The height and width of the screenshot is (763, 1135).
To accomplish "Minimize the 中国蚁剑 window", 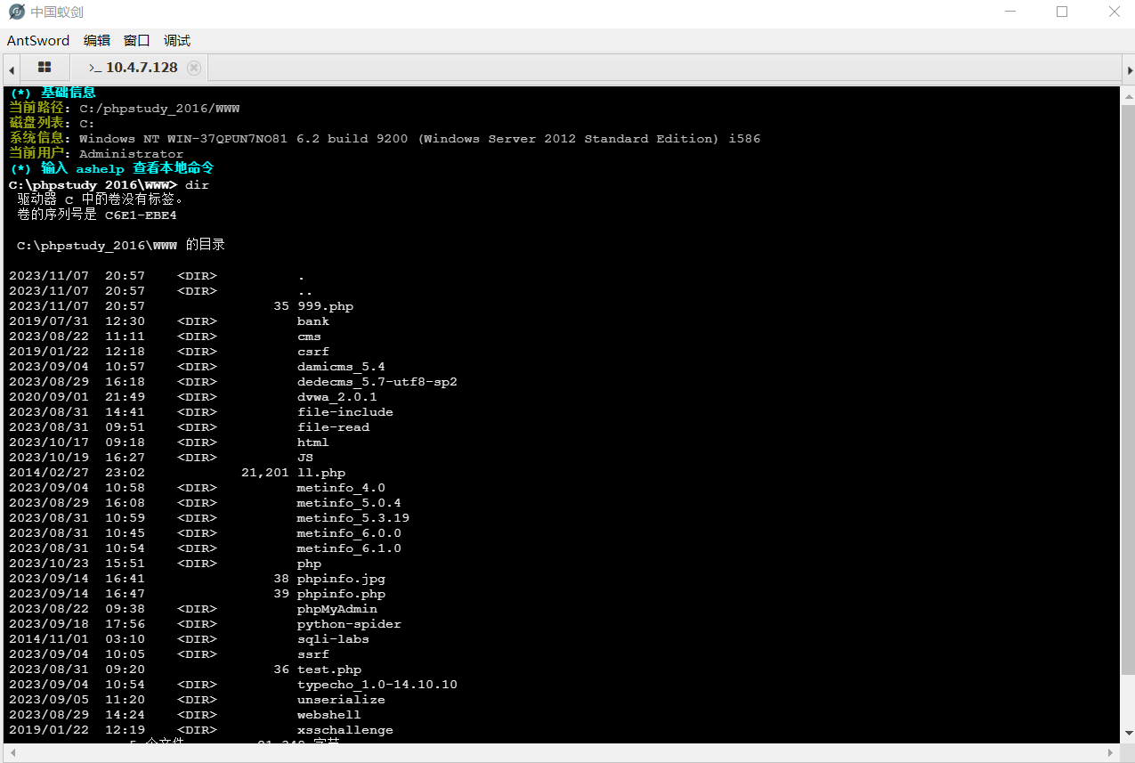I will point(1010,12).
